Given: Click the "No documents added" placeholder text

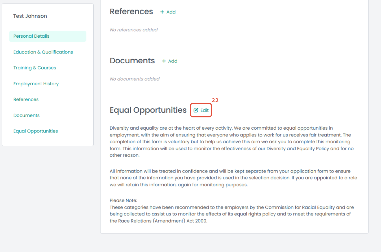Looking at the screenshot, I should point(135,79).
